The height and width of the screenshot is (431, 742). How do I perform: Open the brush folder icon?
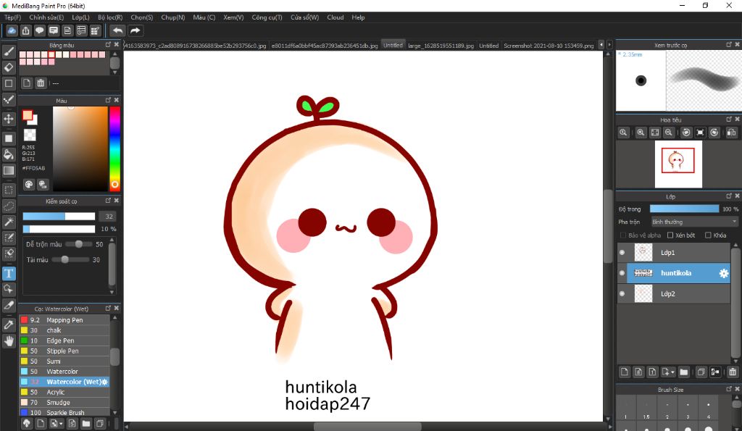(86, 424)
